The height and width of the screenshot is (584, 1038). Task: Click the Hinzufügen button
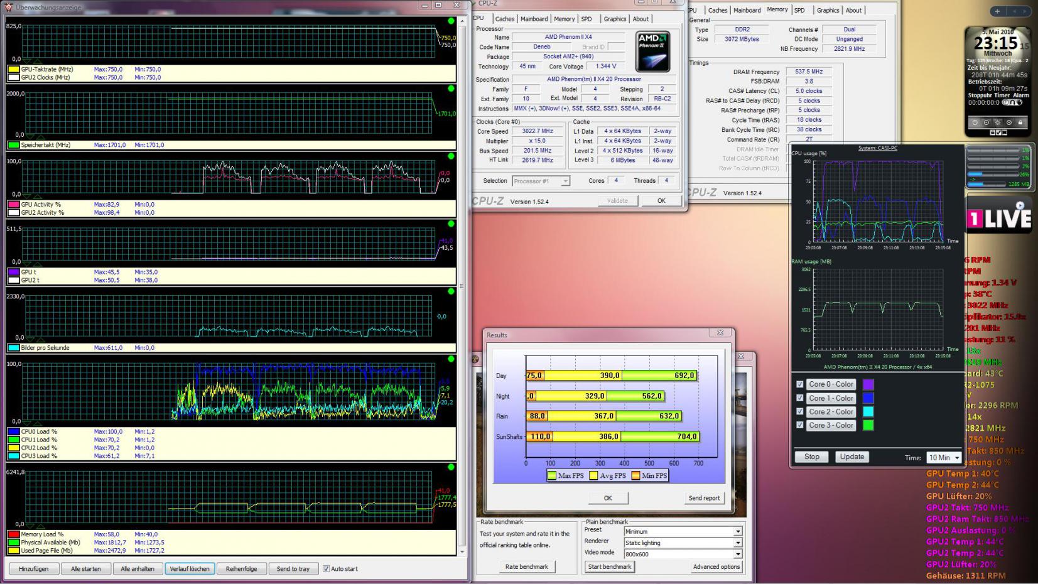click(x=34, y=569)
